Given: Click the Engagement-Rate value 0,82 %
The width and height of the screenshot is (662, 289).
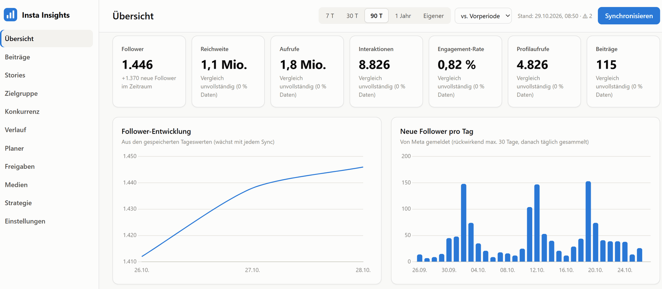Looking at the screenshot, I should pos(457,65).
